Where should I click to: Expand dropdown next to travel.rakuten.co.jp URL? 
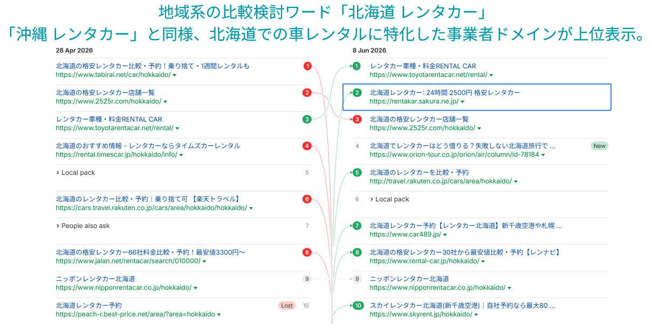coord(516,182)
